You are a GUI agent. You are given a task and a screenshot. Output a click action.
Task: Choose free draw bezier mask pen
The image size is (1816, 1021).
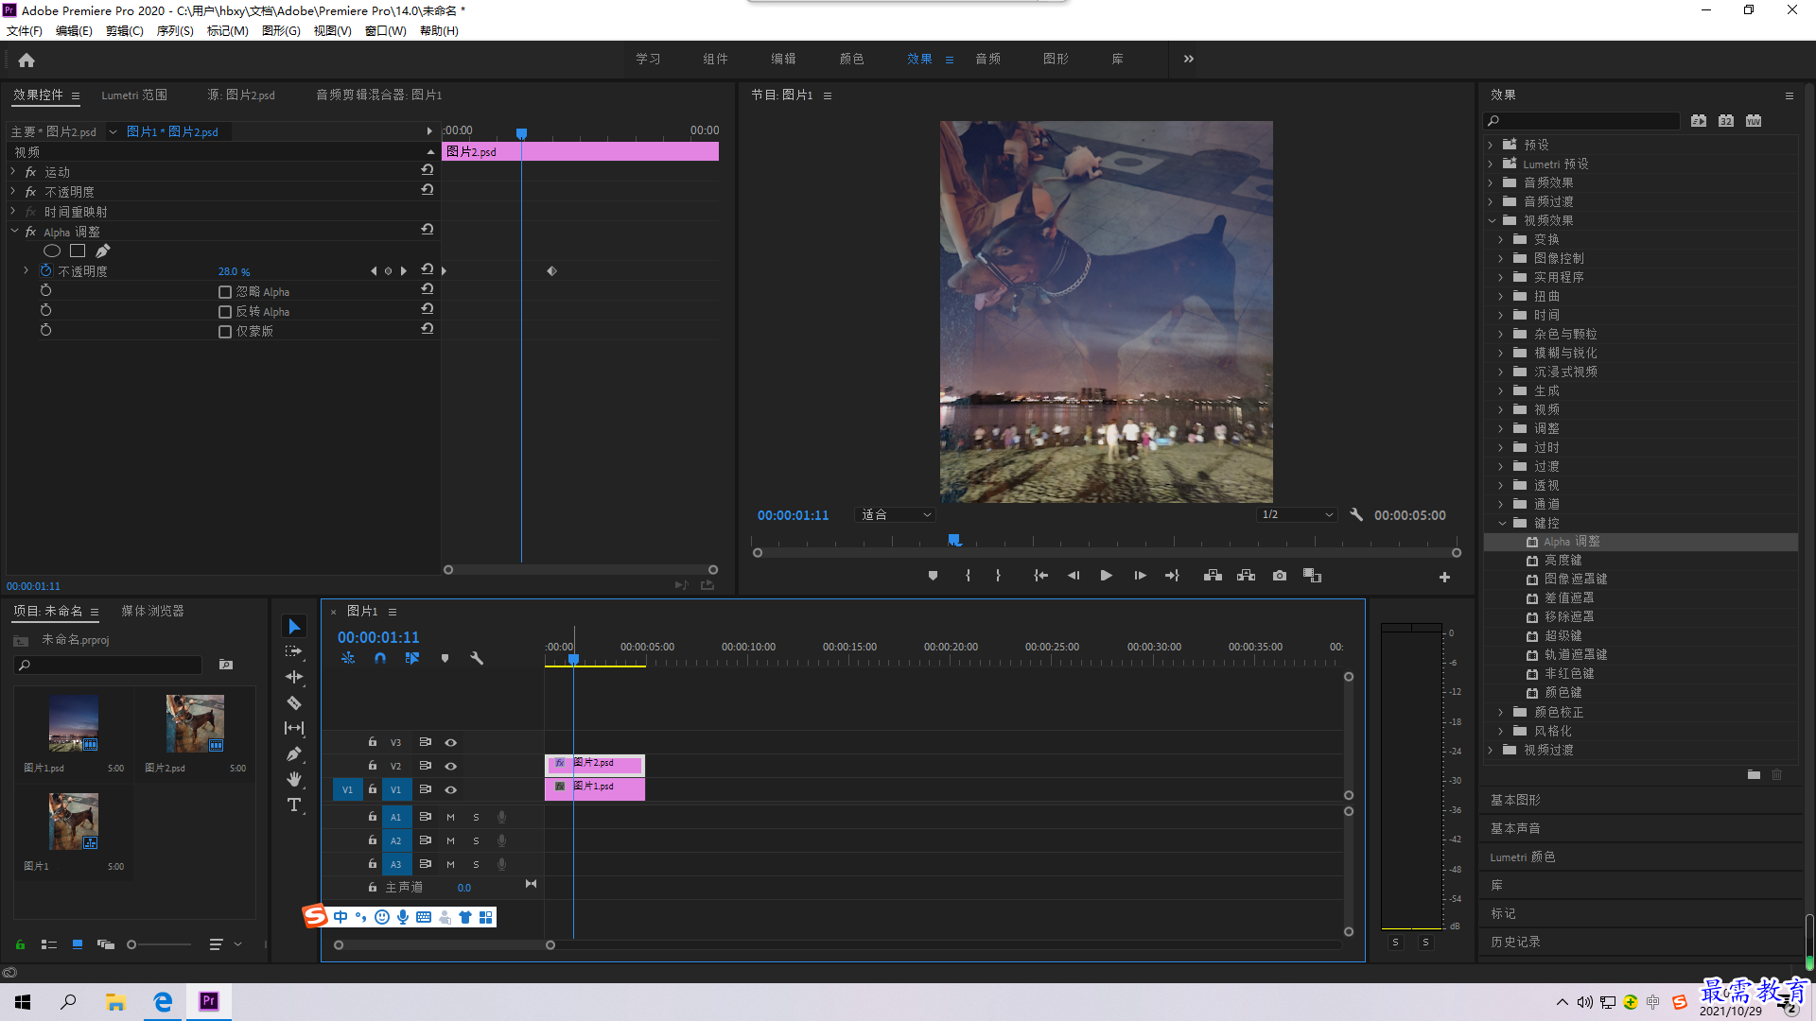tap(102, 251)
